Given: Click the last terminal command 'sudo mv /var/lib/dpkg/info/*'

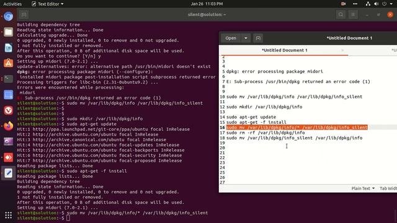Looking at the screenshot, I should (137, 213).
